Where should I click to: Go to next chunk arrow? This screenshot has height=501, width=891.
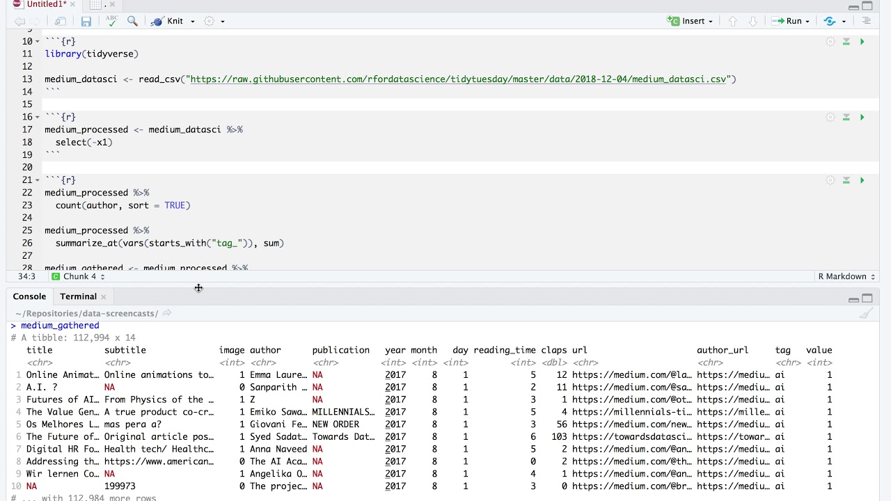[x=752, y=22]
